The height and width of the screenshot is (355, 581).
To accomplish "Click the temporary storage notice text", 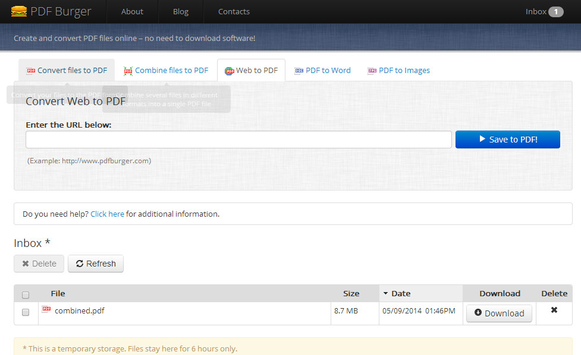I will tap(130, 348).
